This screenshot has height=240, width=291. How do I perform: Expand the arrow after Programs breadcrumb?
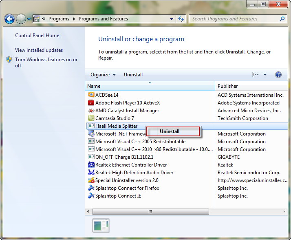click(74, 19)
